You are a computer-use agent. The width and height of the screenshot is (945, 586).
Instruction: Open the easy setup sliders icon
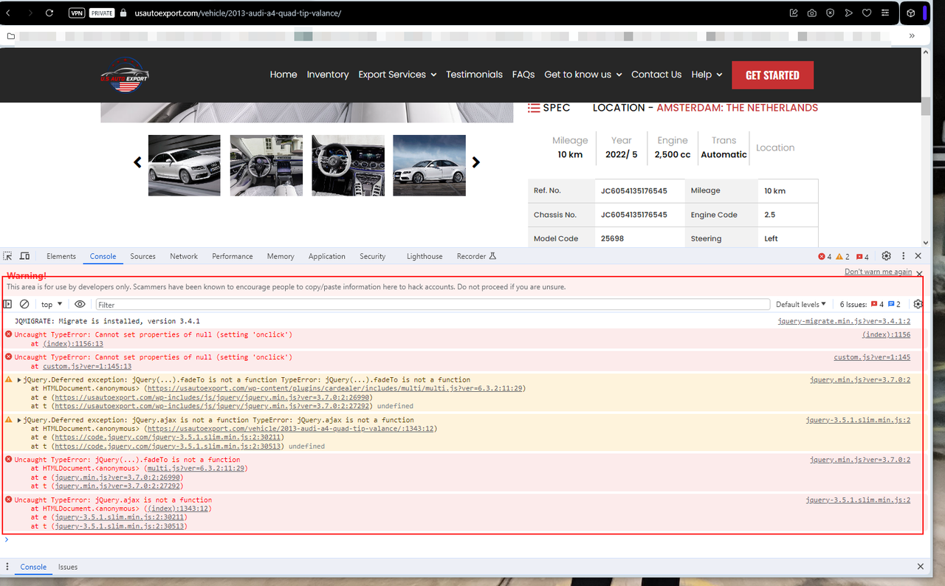click(x=885, y=13)
